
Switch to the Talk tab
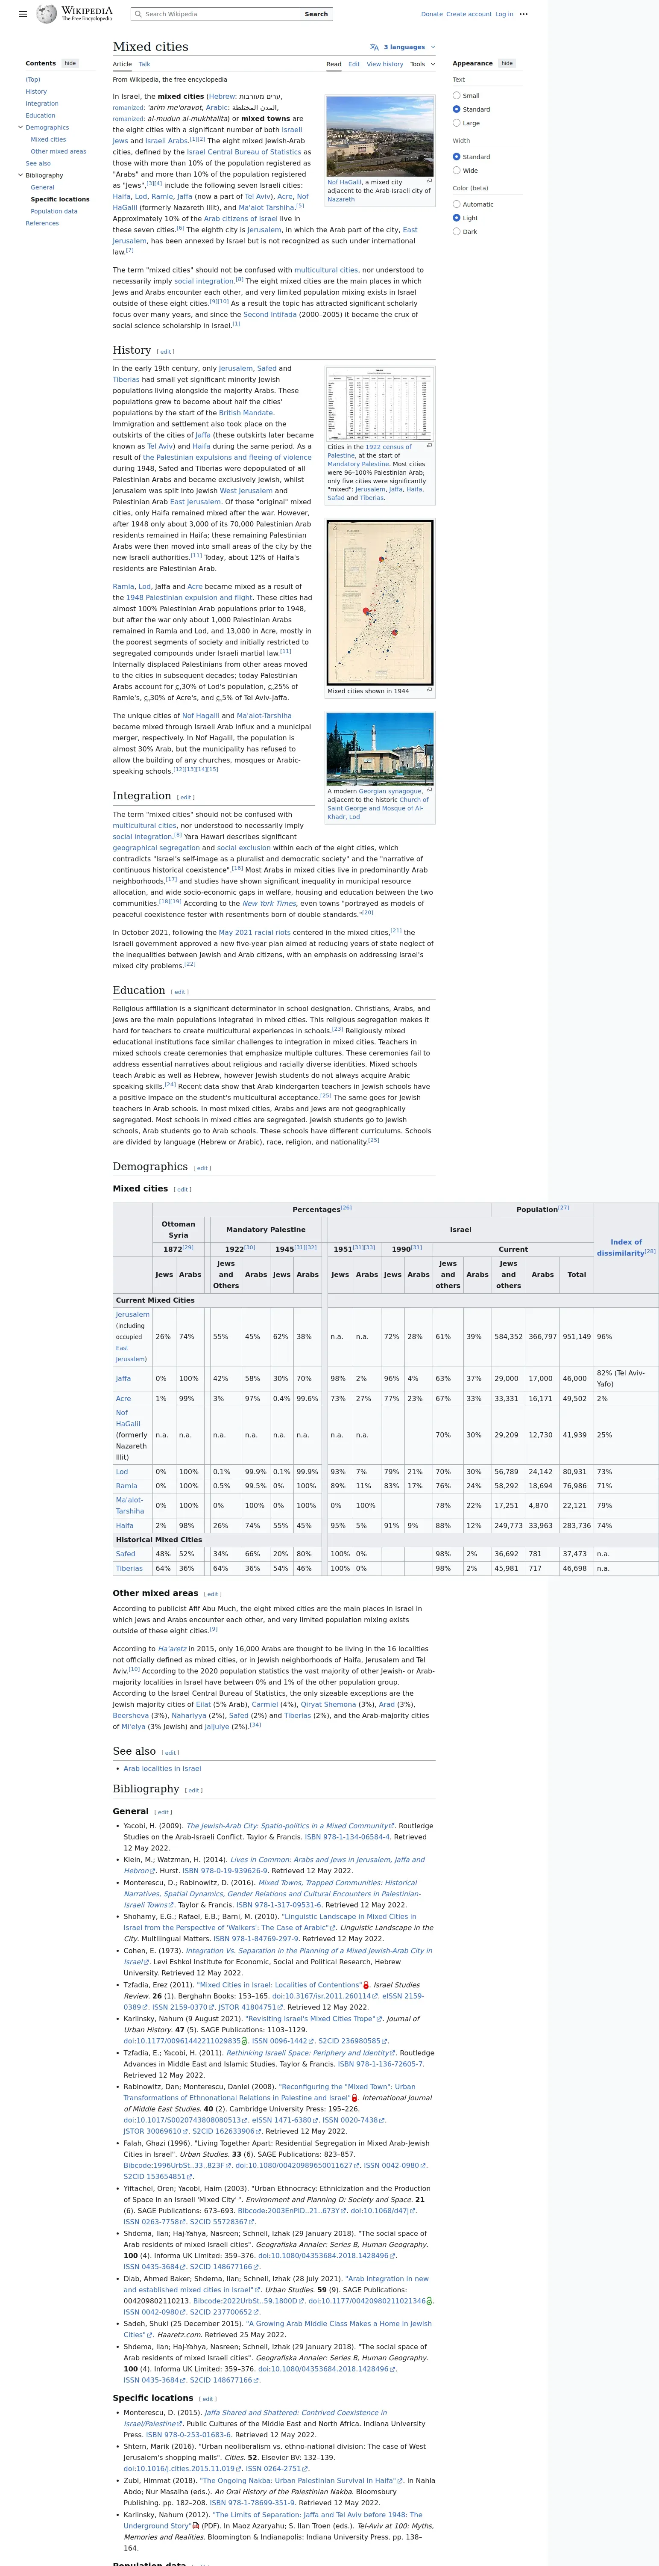coord(144,64)
